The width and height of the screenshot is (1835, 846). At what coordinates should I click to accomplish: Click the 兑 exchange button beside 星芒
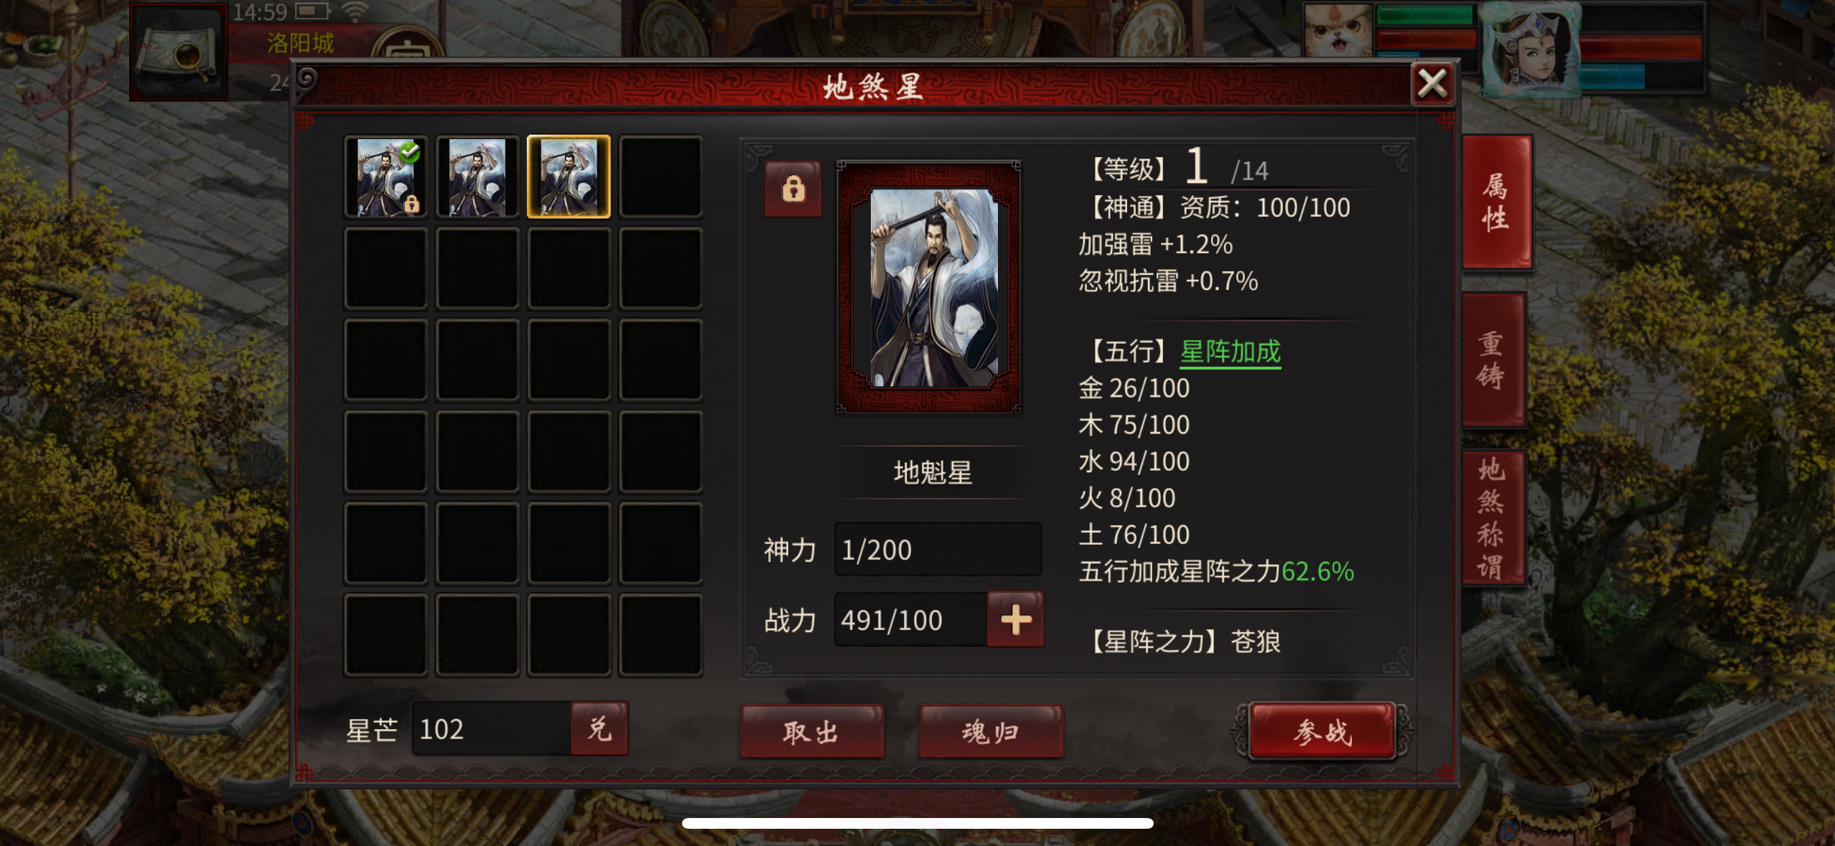pos(599,728)
